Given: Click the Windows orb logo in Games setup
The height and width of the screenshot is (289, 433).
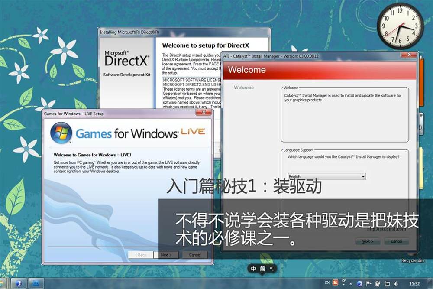Looking at the screenshot, I should (x=61, y=133).
